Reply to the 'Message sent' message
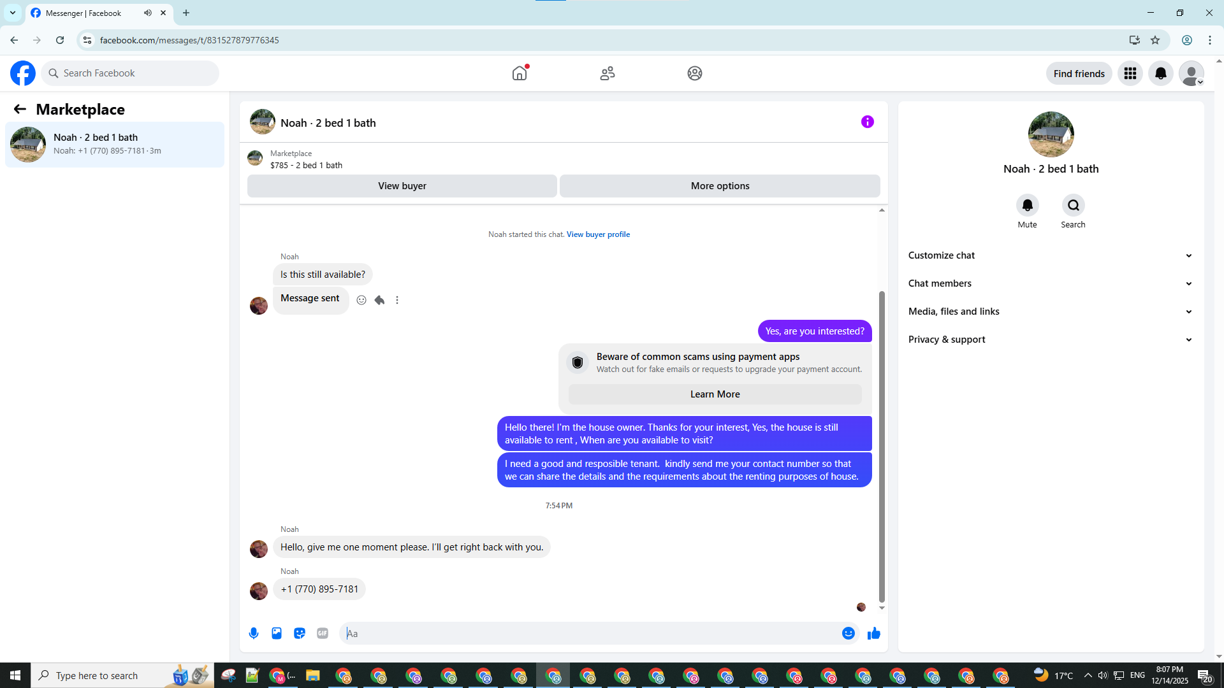The width and height of the screenshot is (1224, 688). (x=379, y=300)
